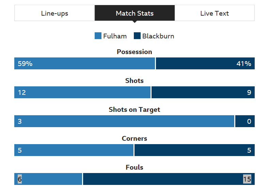Click the Fulham legend label

pyautogui.click(x=115, y=36)
